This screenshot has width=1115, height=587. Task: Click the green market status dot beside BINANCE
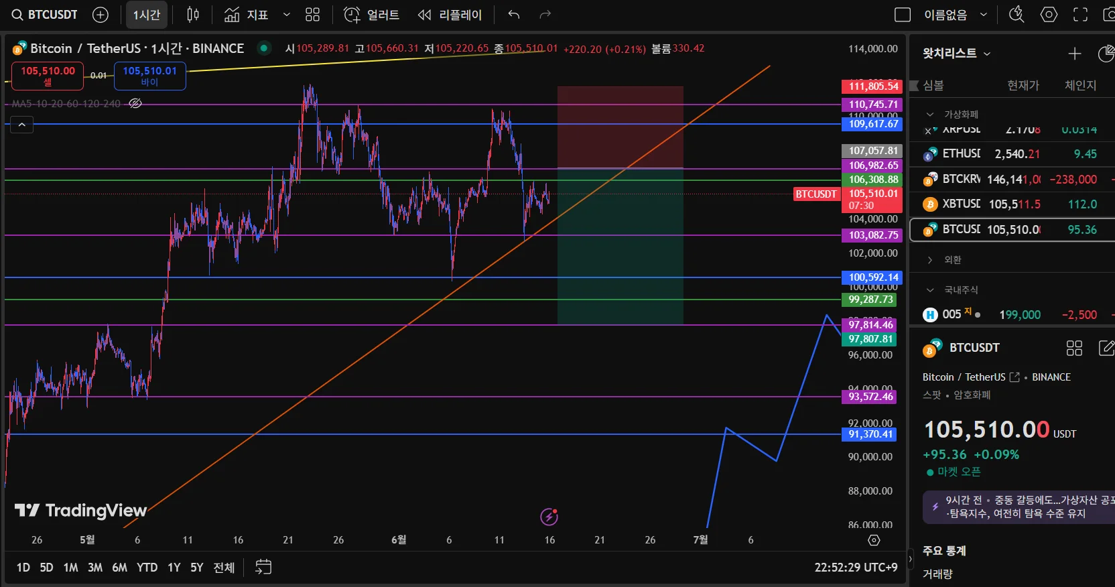pos(264,48)
